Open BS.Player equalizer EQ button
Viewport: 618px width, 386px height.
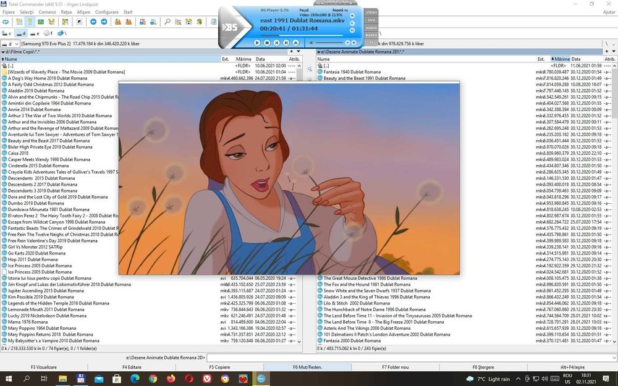point(352,30)
